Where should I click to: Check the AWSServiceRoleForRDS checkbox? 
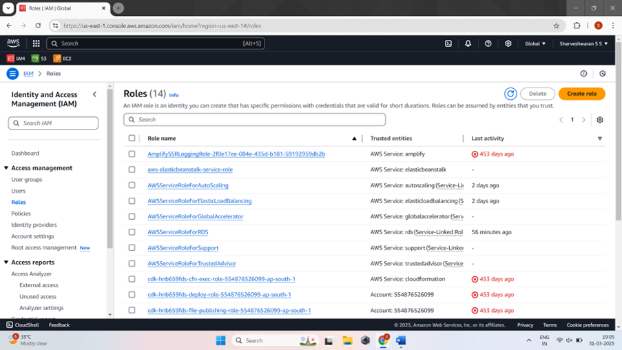[x=132, y=232]
